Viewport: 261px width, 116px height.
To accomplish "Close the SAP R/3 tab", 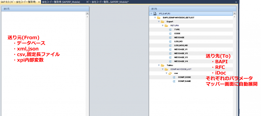I will click(39, 2).
